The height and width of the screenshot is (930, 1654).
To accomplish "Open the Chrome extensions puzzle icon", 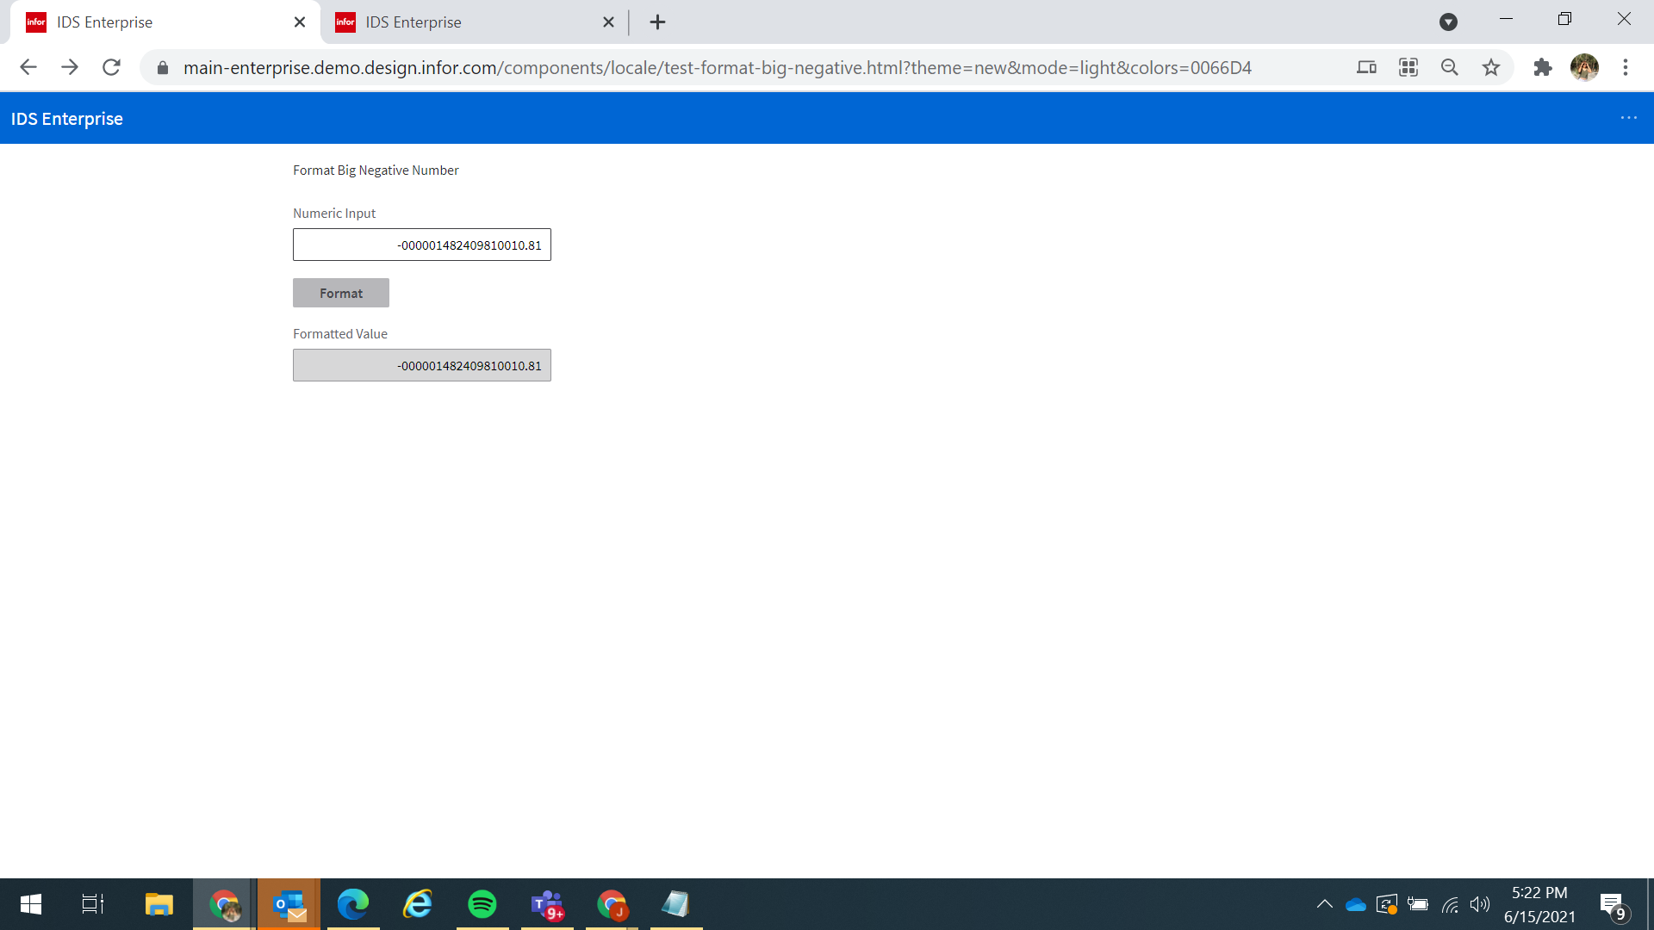I will click(x=1542, y=67).
